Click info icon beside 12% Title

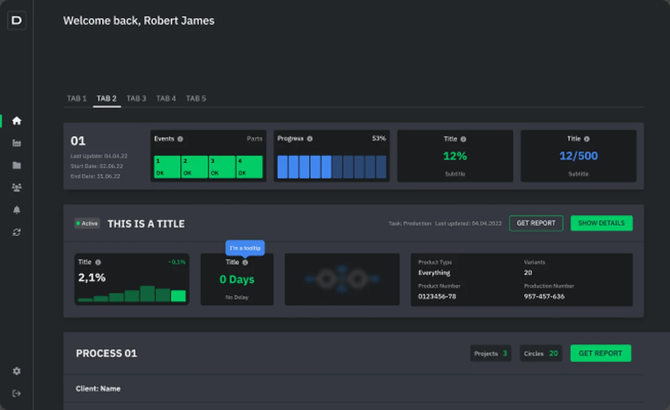tap(463, 139)
